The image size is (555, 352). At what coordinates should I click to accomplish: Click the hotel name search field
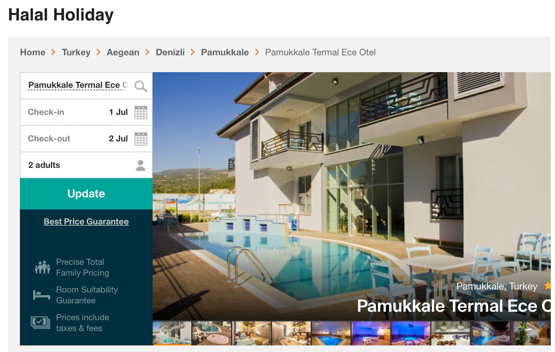[78, 85]
